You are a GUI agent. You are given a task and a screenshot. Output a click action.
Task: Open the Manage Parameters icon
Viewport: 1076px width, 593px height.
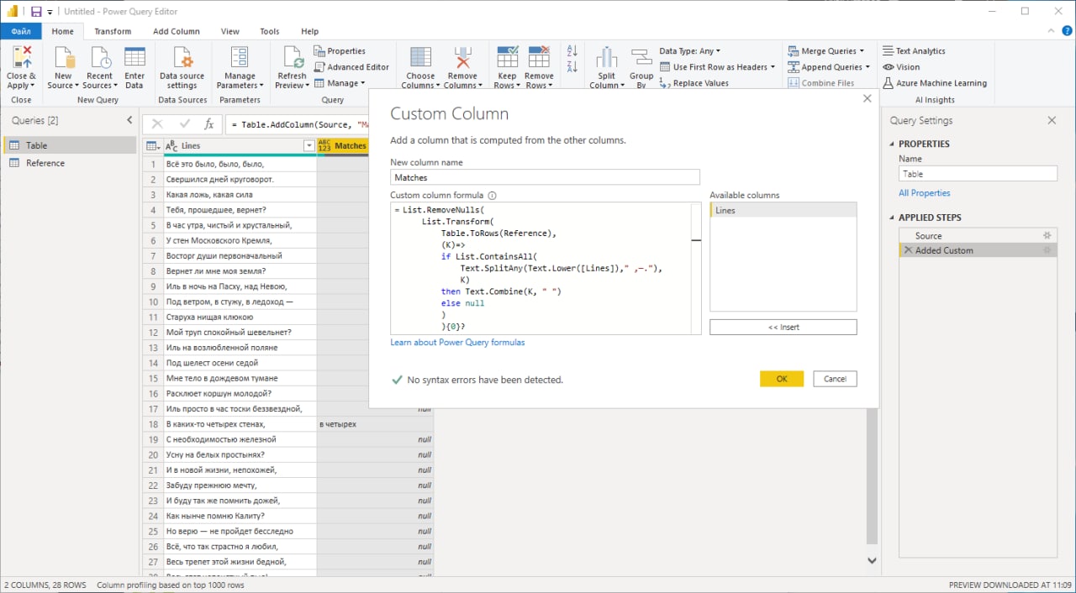coord(240,68)
